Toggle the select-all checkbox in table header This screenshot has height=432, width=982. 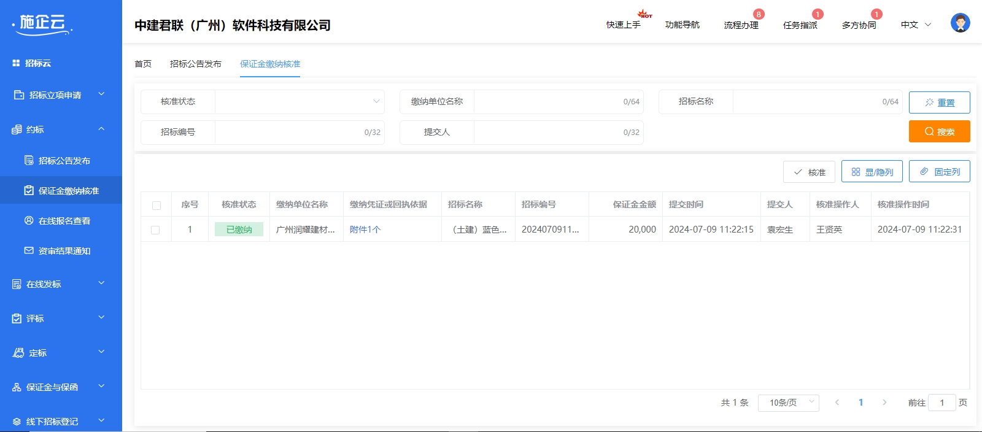[x=157, y=206]
